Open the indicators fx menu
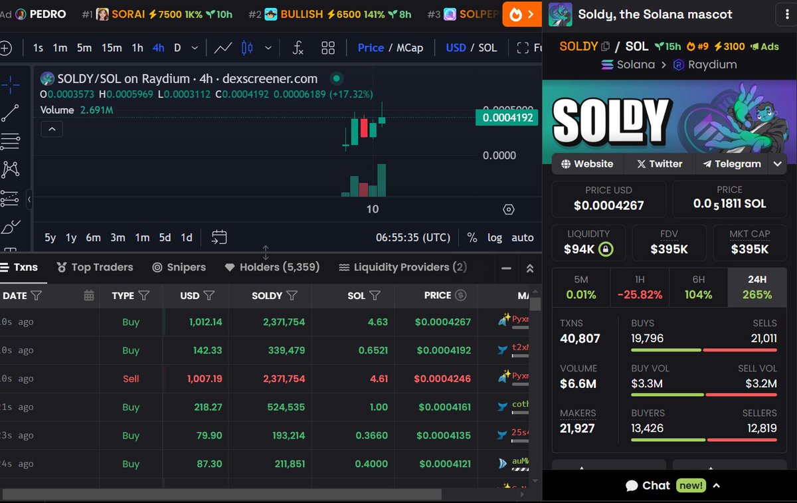 point(298,48)
